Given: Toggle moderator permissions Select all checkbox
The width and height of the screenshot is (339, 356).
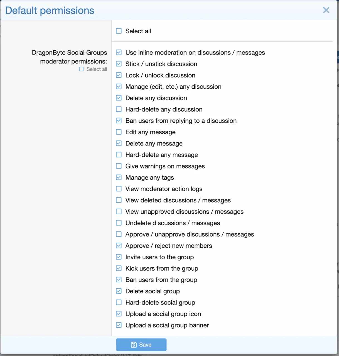Looking at the screenshot, I should 81,69.
